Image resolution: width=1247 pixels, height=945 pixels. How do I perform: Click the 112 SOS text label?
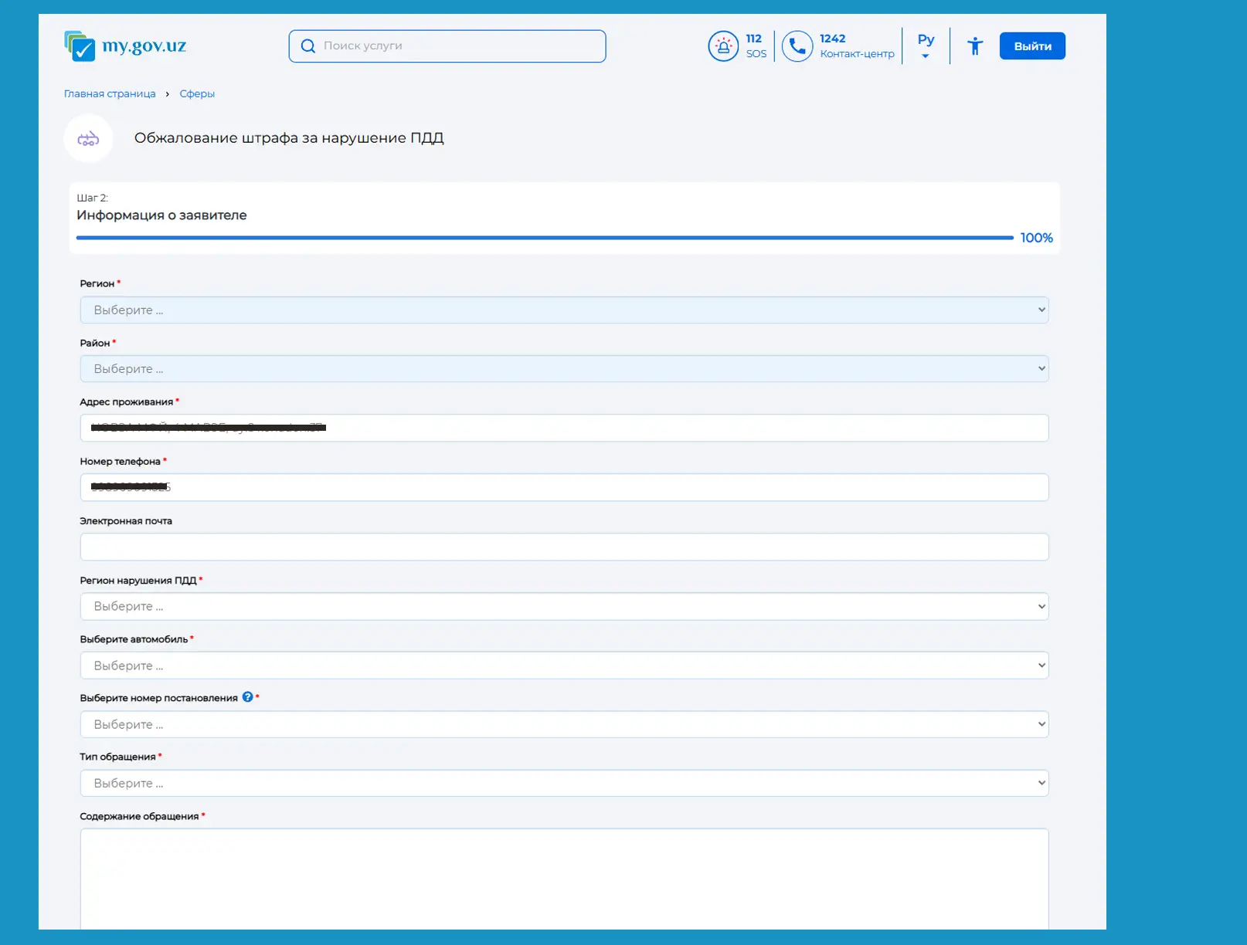tap(756, 46)
